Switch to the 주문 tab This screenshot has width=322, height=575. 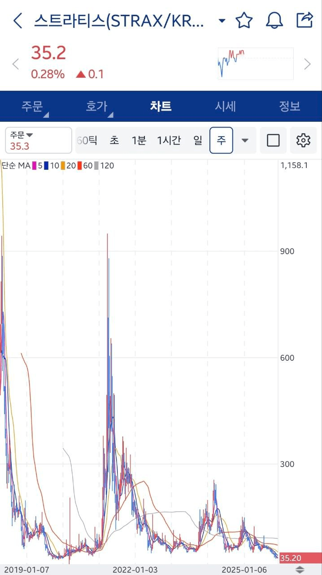pyautogui.click(x=32, y=106)
